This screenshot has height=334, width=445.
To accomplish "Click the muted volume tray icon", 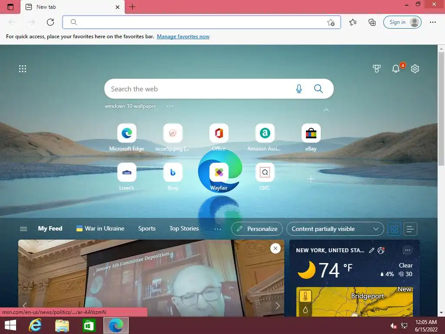I will pos(393,326).
